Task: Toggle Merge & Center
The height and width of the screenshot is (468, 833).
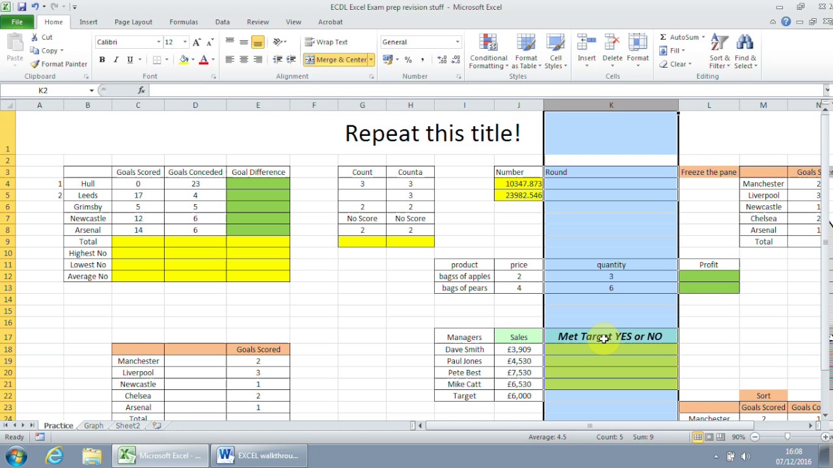Action: coord(336,59)
